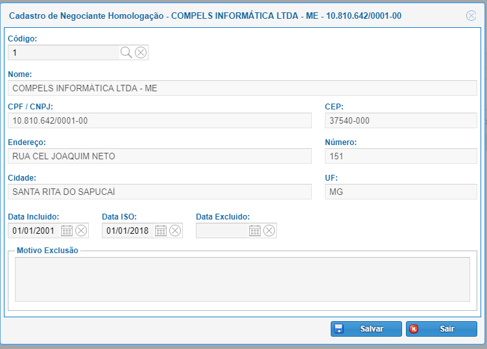487x349 pixels.
Task: Clear the Data Excluido date
Action: pos(269,231)
